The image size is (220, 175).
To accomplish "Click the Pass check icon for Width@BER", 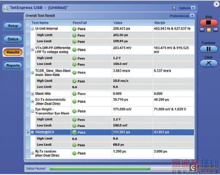I will 74,132.
